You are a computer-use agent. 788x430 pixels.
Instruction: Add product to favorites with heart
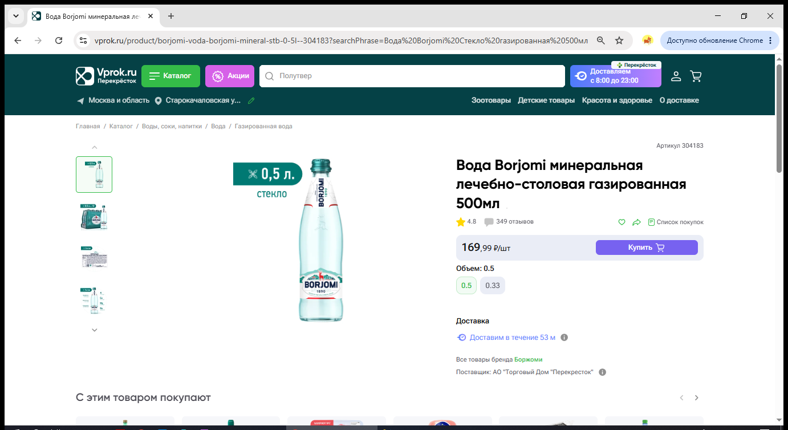pyautogui.click(x=622, y=222)
